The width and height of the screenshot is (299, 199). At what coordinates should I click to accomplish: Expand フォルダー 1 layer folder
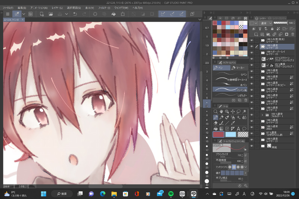[262, 115]
